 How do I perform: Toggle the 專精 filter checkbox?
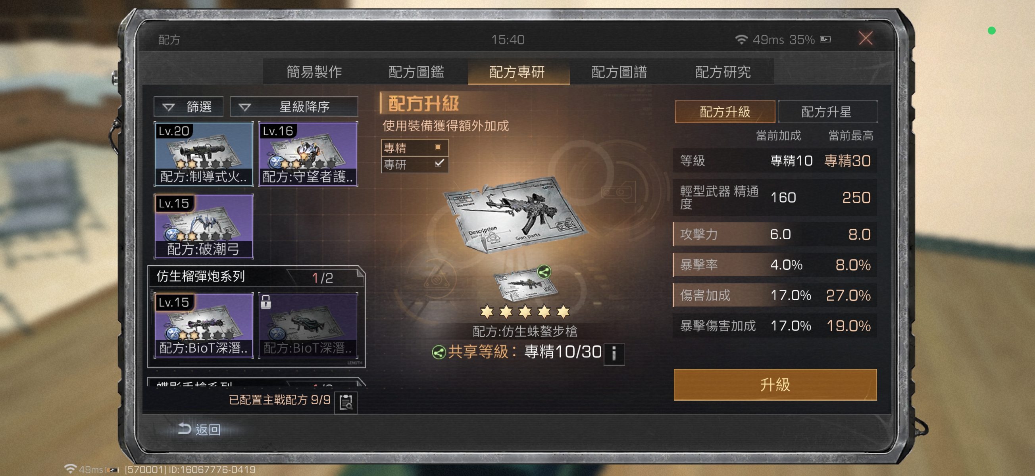point(439,148)
